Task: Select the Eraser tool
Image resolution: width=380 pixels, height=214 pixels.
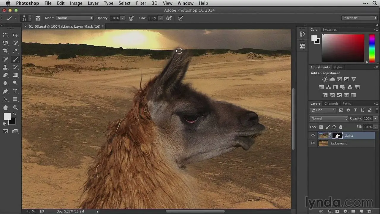Action: coord(5,75)
